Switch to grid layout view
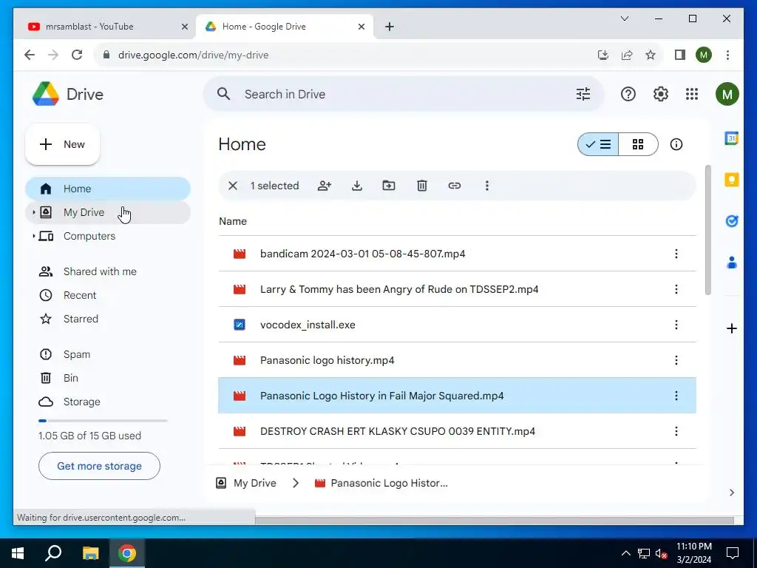Viewport: 757px width, 568px height. pos(638,144)
